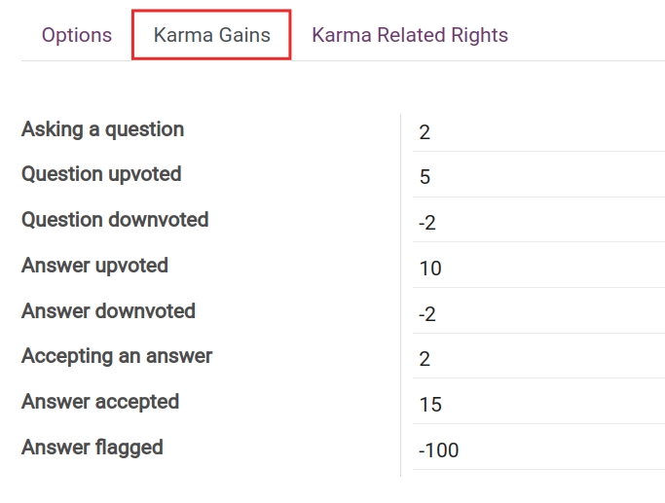The width and height of the screenshot is (665, 503).
Task: Select the 'Question downvoted' label text
Action: click(115, 220)
